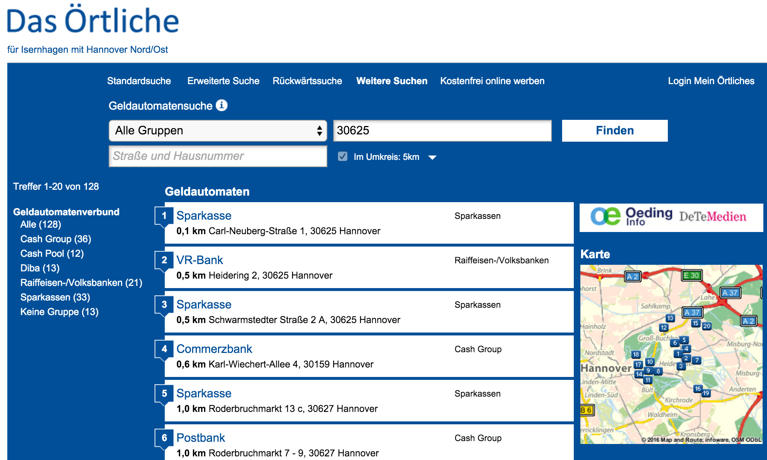Filter by Cash Group (36)
Viewport: 767px width, 460px height.
(x=55, y=239)
